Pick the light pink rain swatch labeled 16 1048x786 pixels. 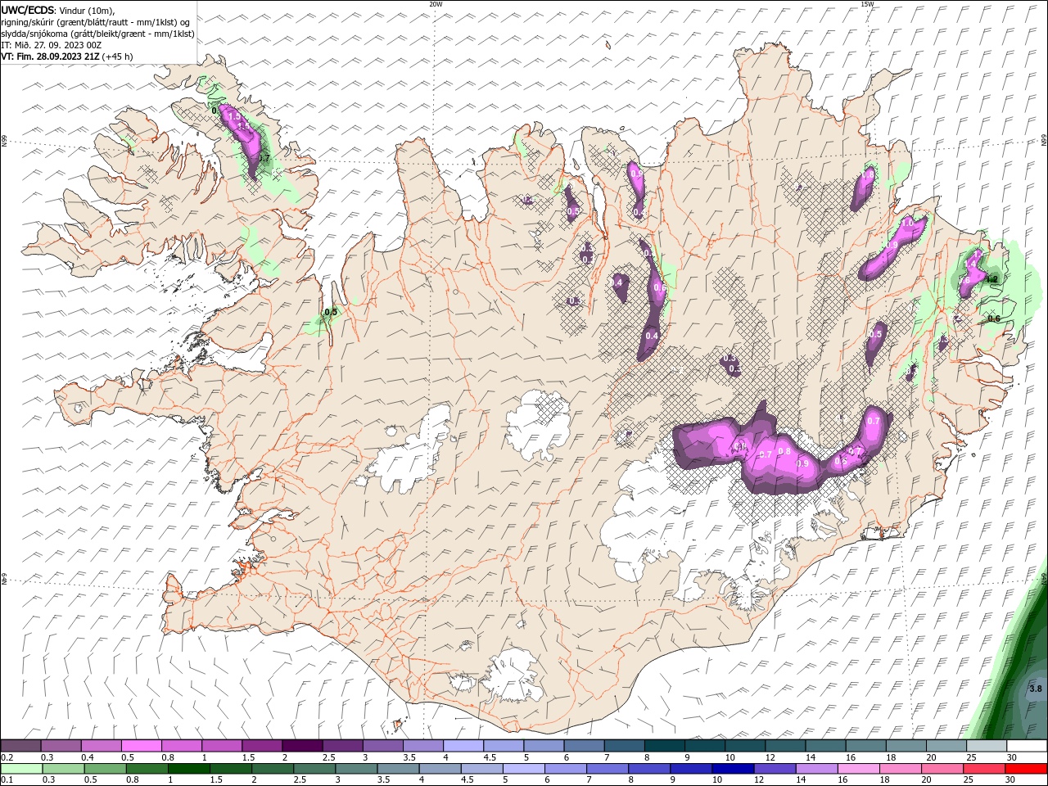pos(858,769)
